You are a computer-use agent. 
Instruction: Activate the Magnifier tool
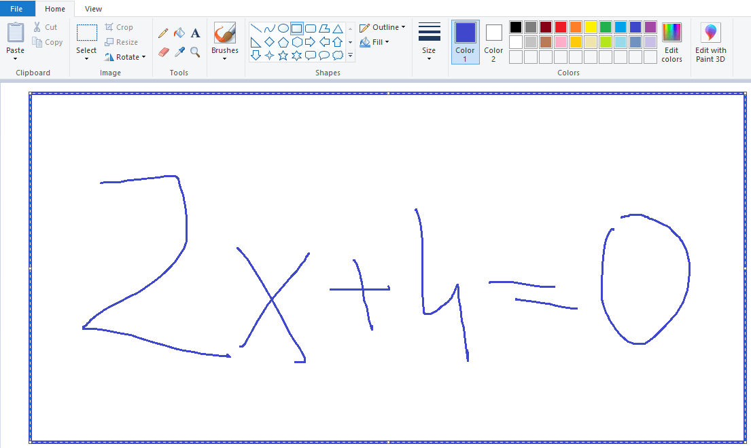point(195,51)
